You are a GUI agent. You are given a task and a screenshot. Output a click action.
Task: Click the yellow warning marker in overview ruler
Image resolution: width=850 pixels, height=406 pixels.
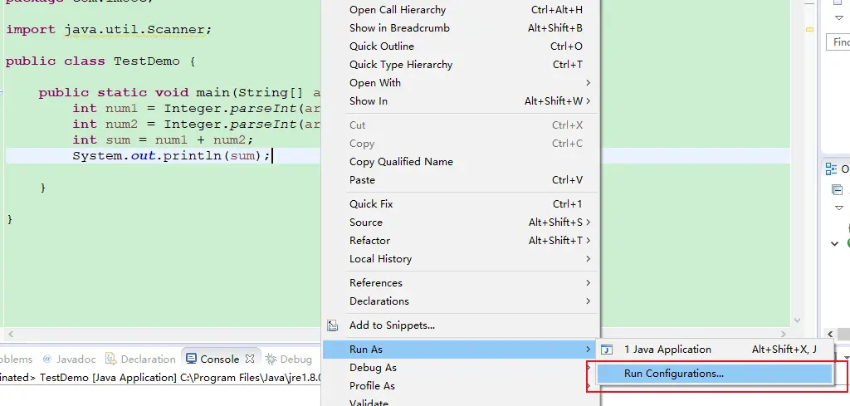[x=810, y=29]
